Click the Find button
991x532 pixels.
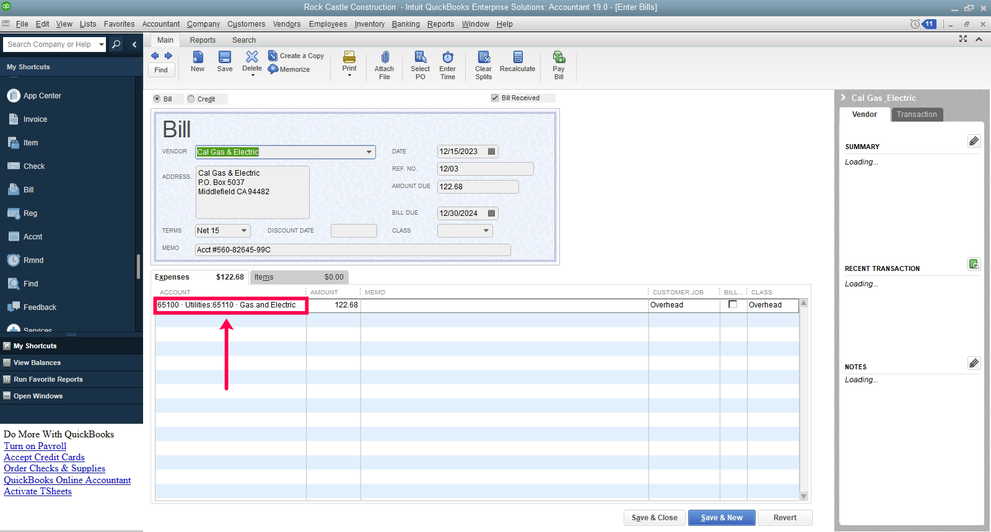(161, 70)
